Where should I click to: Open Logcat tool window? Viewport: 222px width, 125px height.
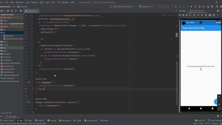coord(78,120)
